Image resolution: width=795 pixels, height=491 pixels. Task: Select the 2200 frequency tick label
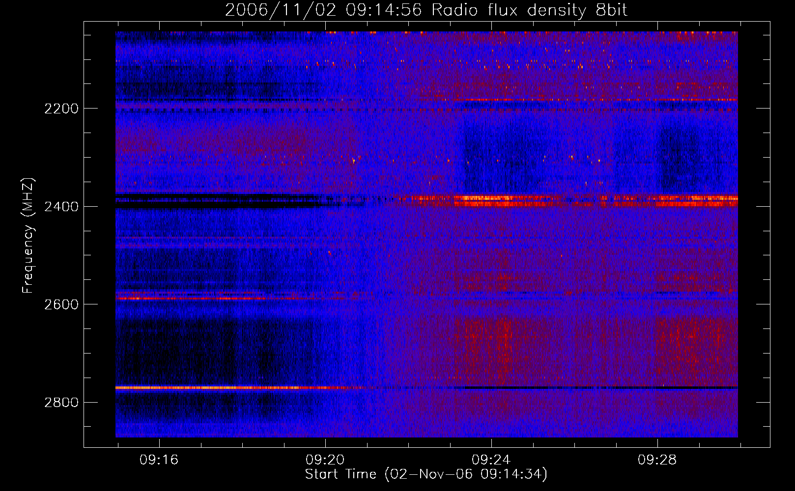pos(61,109)
